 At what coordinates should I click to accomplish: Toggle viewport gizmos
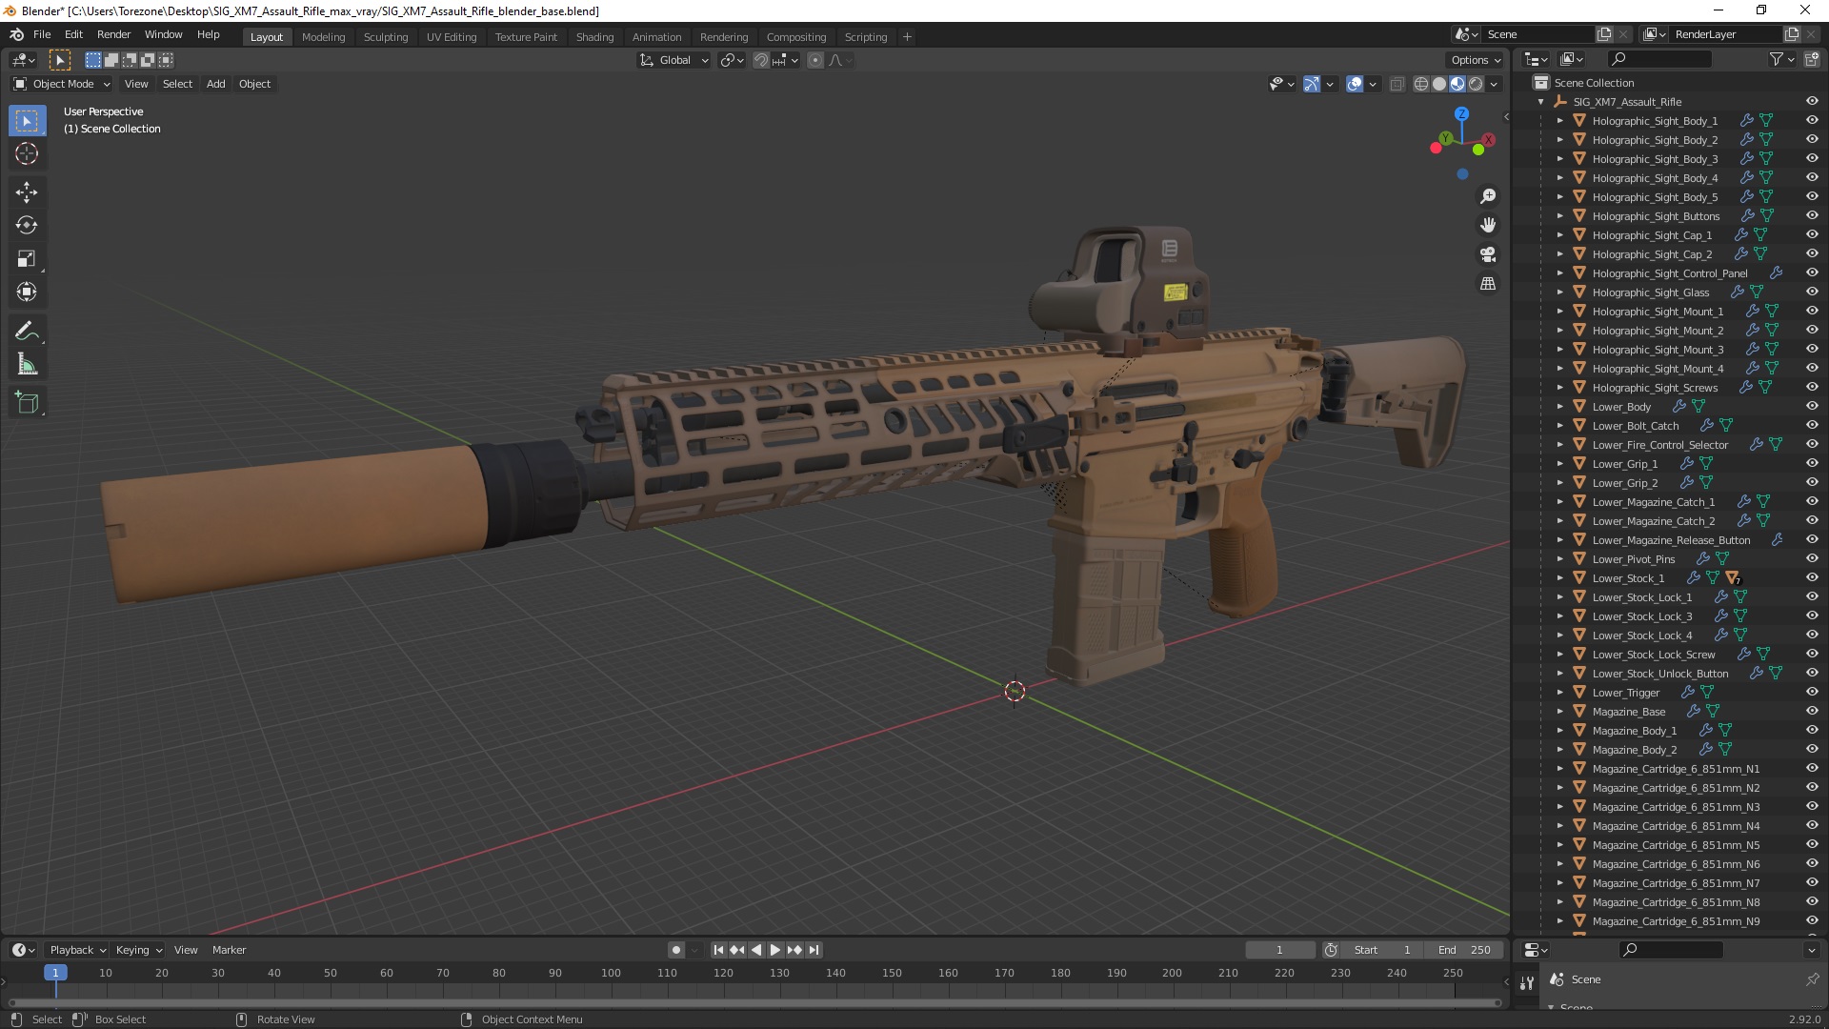coord(1312,84)
